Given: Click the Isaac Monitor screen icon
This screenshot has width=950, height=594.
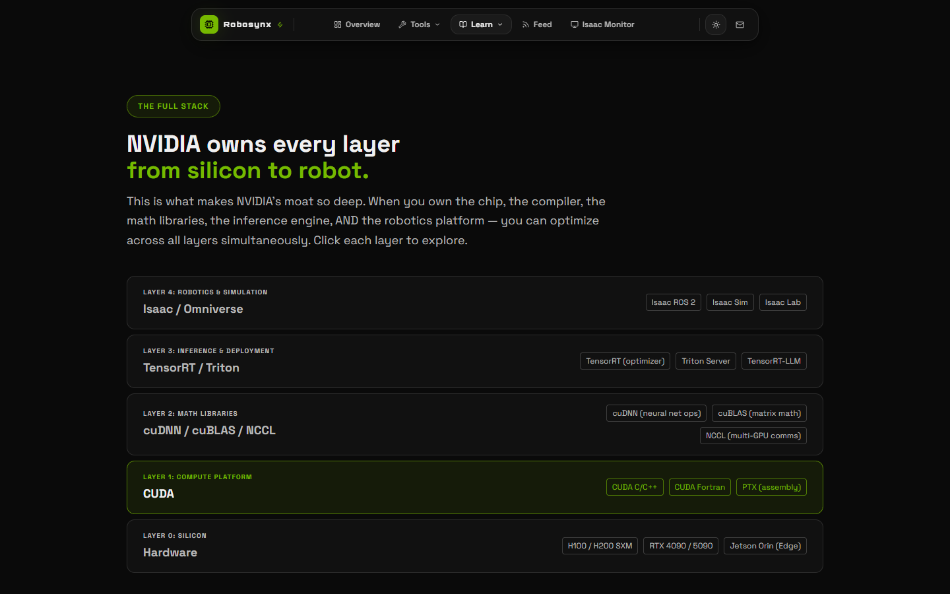Looking at the screenshot, I should pyautogui.click(x=575, y=24).
